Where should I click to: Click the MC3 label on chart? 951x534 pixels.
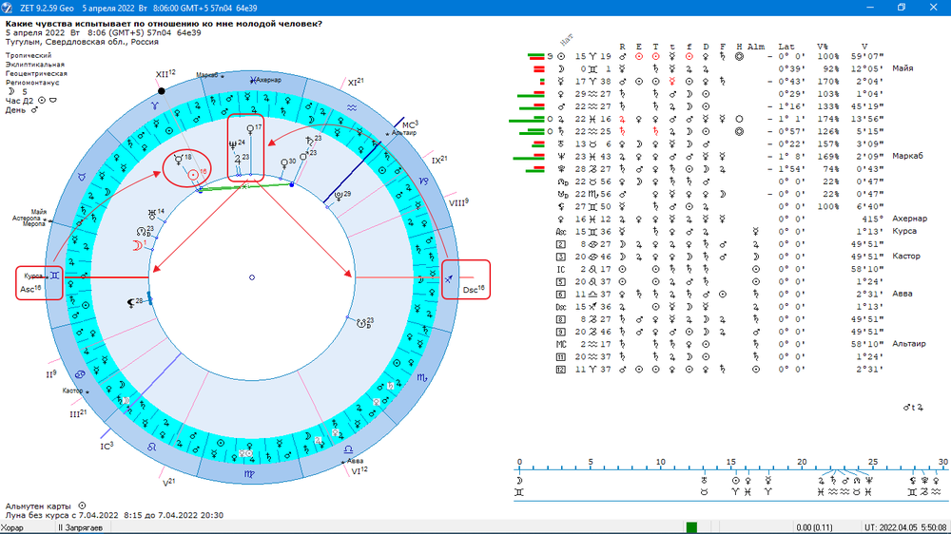(x=410, y=124)
